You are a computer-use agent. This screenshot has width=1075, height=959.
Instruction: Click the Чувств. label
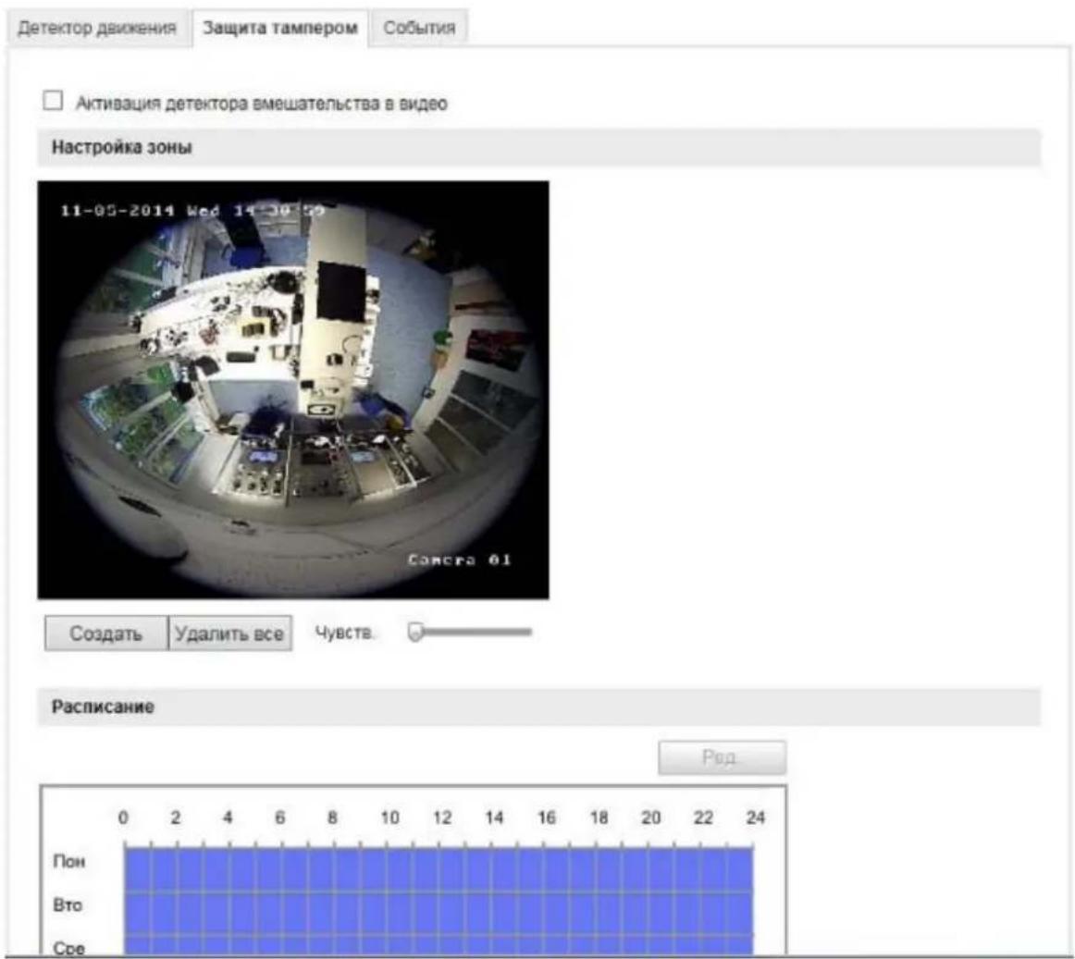[344, 632]
